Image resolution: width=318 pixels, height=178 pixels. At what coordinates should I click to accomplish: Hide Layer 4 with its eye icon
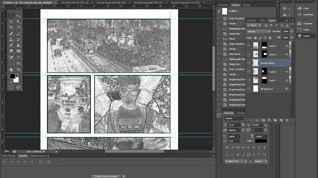coord(249,46)
